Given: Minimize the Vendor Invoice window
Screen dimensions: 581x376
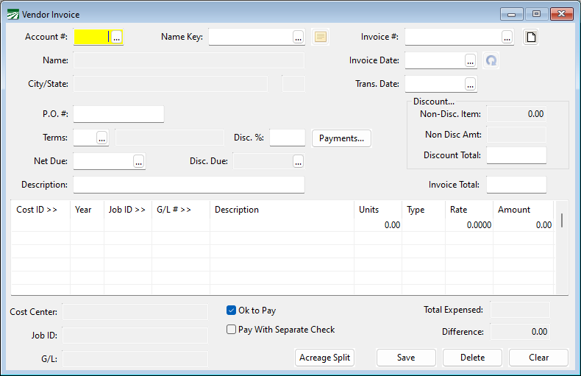Looking at the screenshot, I should [x=512, y=14].
